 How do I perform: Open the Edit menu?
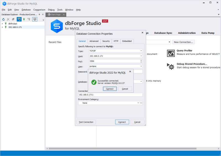click(10, 10)
